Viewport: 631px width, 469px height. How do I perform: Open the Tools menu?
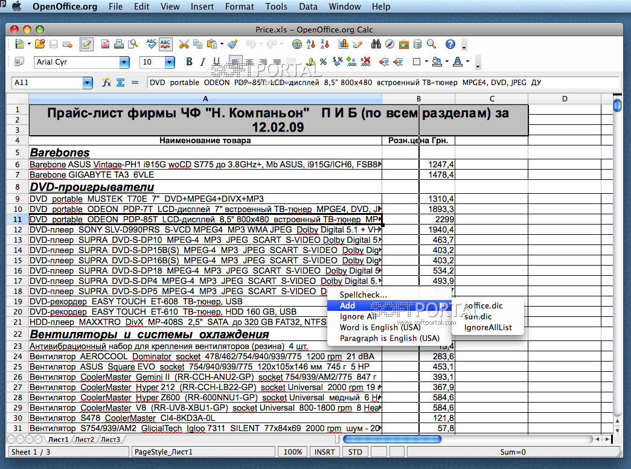[x=276, y=7]
